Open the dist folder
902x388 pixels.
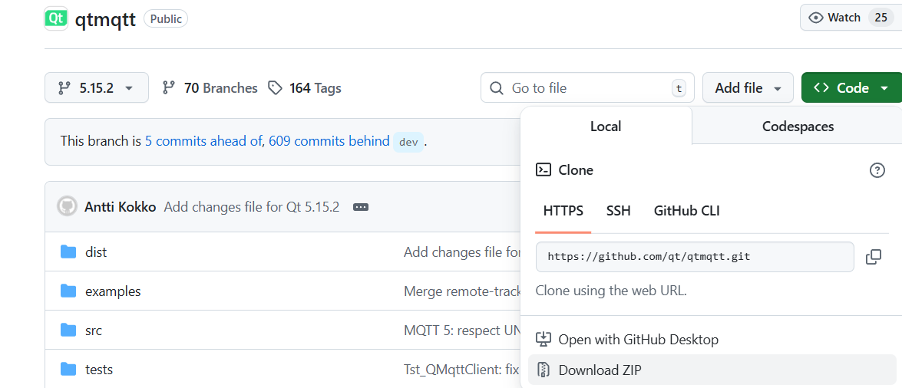pos(96,252)
